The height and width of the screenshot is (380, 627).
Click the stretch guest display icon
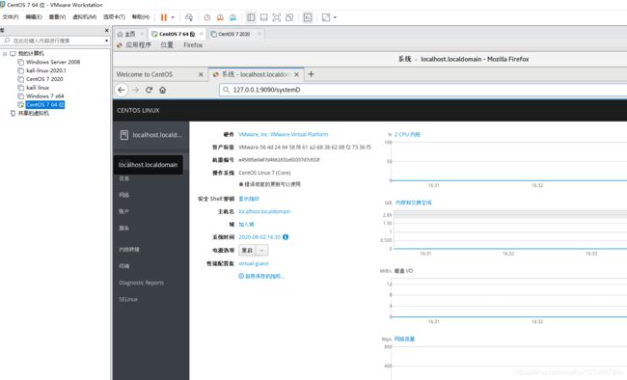[x=326, y=17]
